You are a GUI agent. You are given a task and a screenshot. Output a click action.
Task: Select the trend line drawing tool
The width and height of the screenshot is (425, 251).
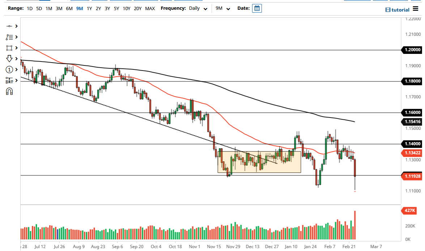(10, 26)
